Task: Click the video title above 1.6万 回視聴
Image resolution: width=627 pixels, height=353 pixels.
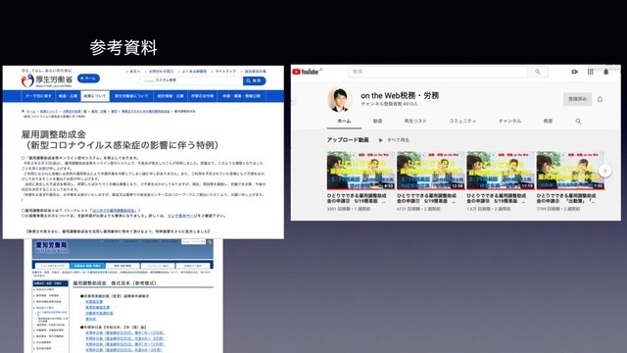Action: click(x=497, y=198)
